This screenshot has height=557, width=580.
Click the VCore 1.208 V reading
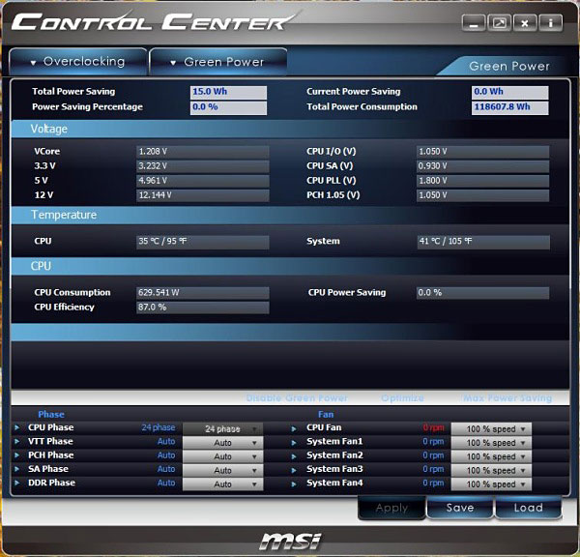pyautogui.click(x=203, y=152)
